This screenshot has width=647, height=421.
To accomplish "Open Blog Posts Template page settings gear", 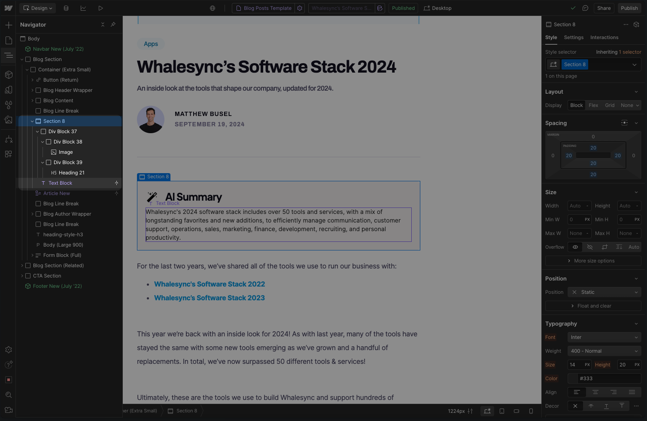I will pos(300,8).
